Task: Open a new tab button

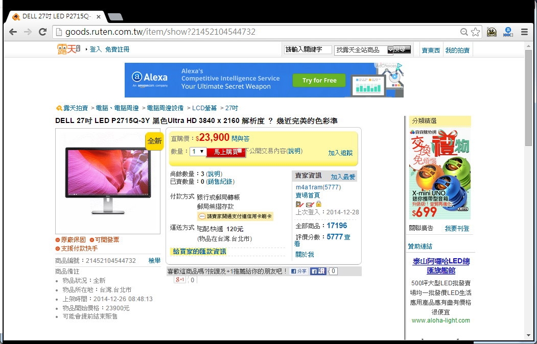Action: pyautogui.click(x=115, y=16)
